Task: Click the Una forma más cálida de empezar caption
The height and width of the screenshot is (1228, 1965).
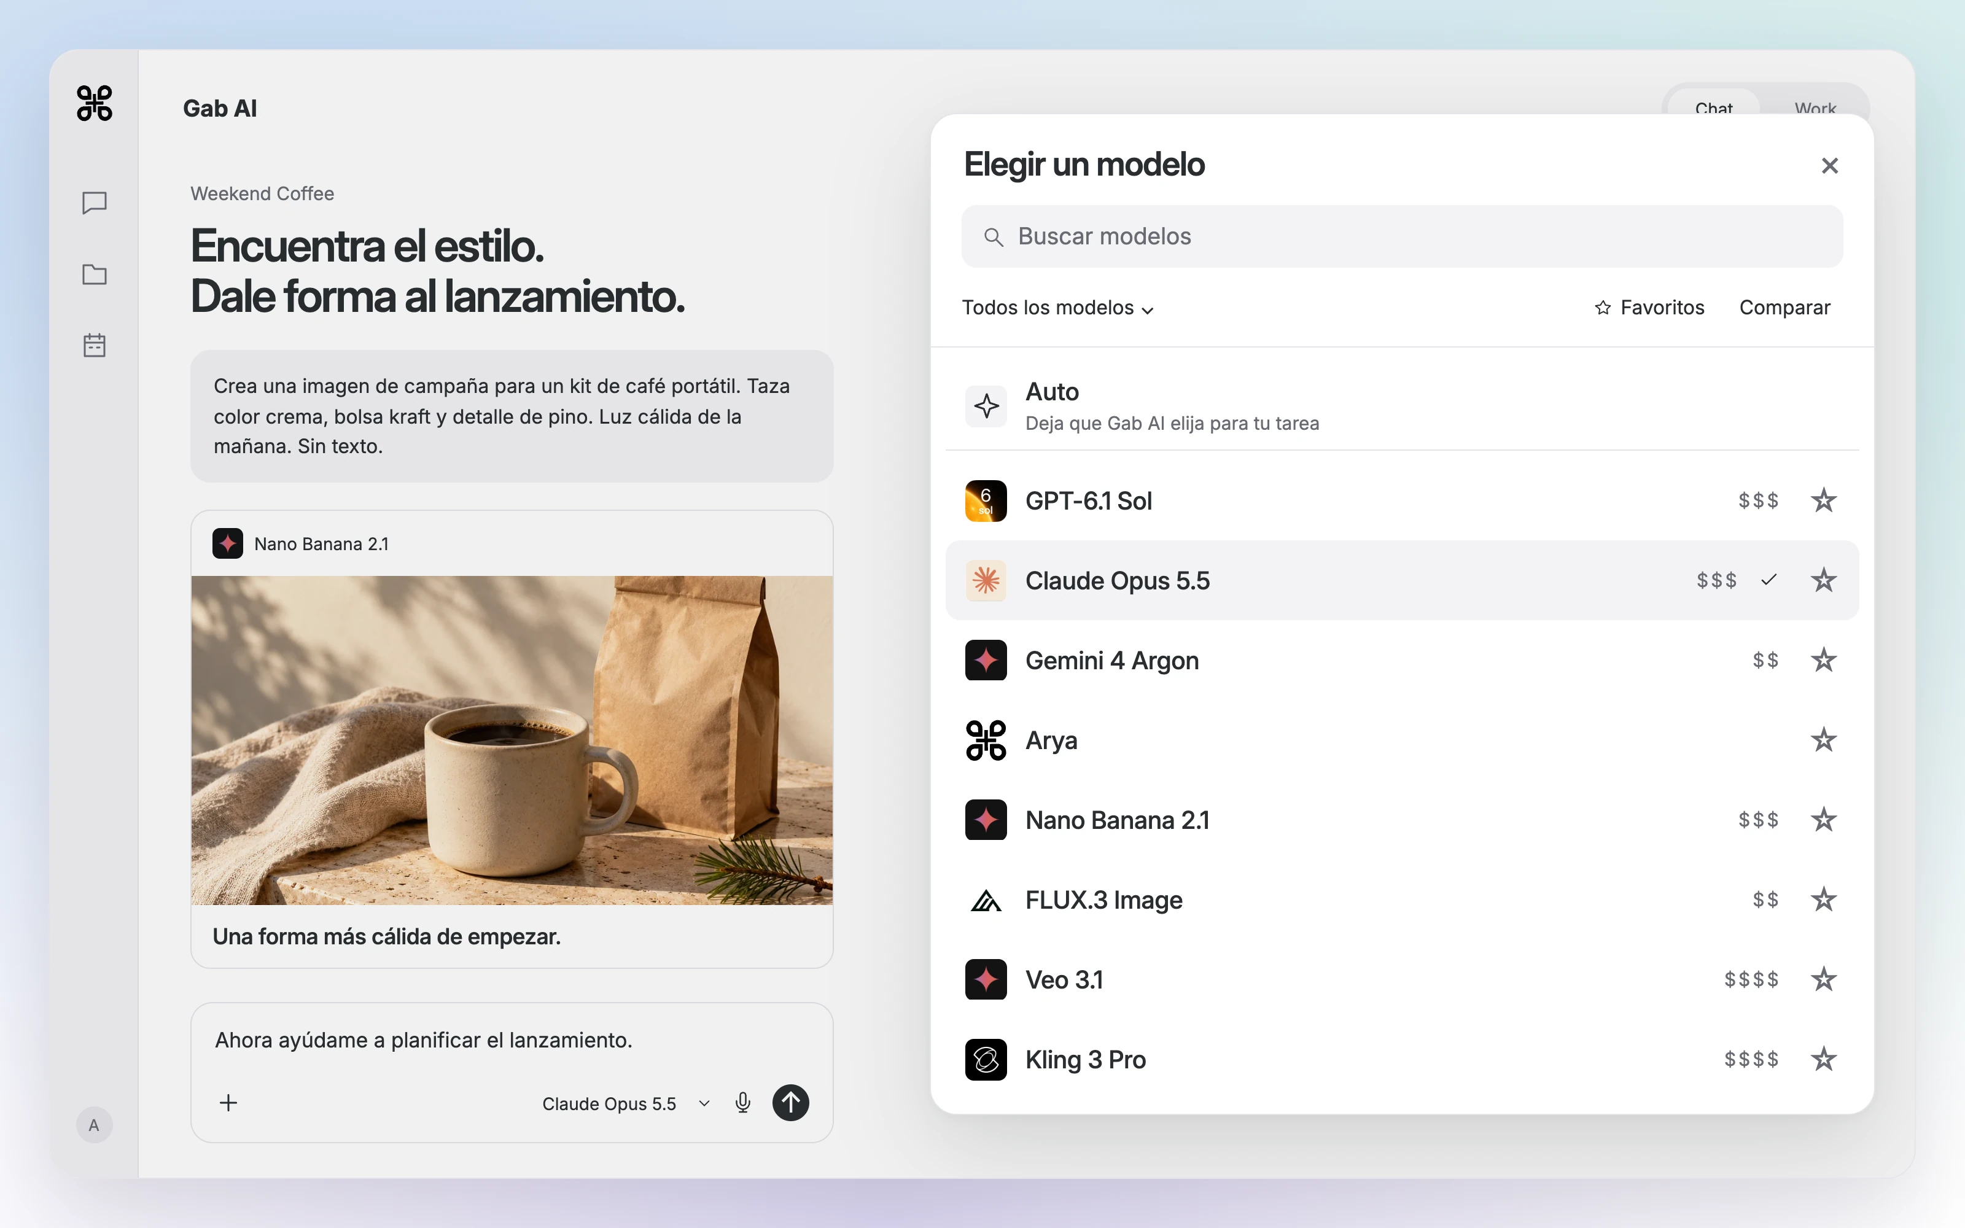Action: click(x=386, y=936)
